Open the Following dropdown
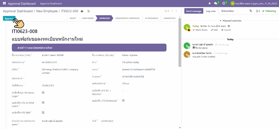Image resolution: width=279 pixels, height=129 pixels. coord(269,11)
